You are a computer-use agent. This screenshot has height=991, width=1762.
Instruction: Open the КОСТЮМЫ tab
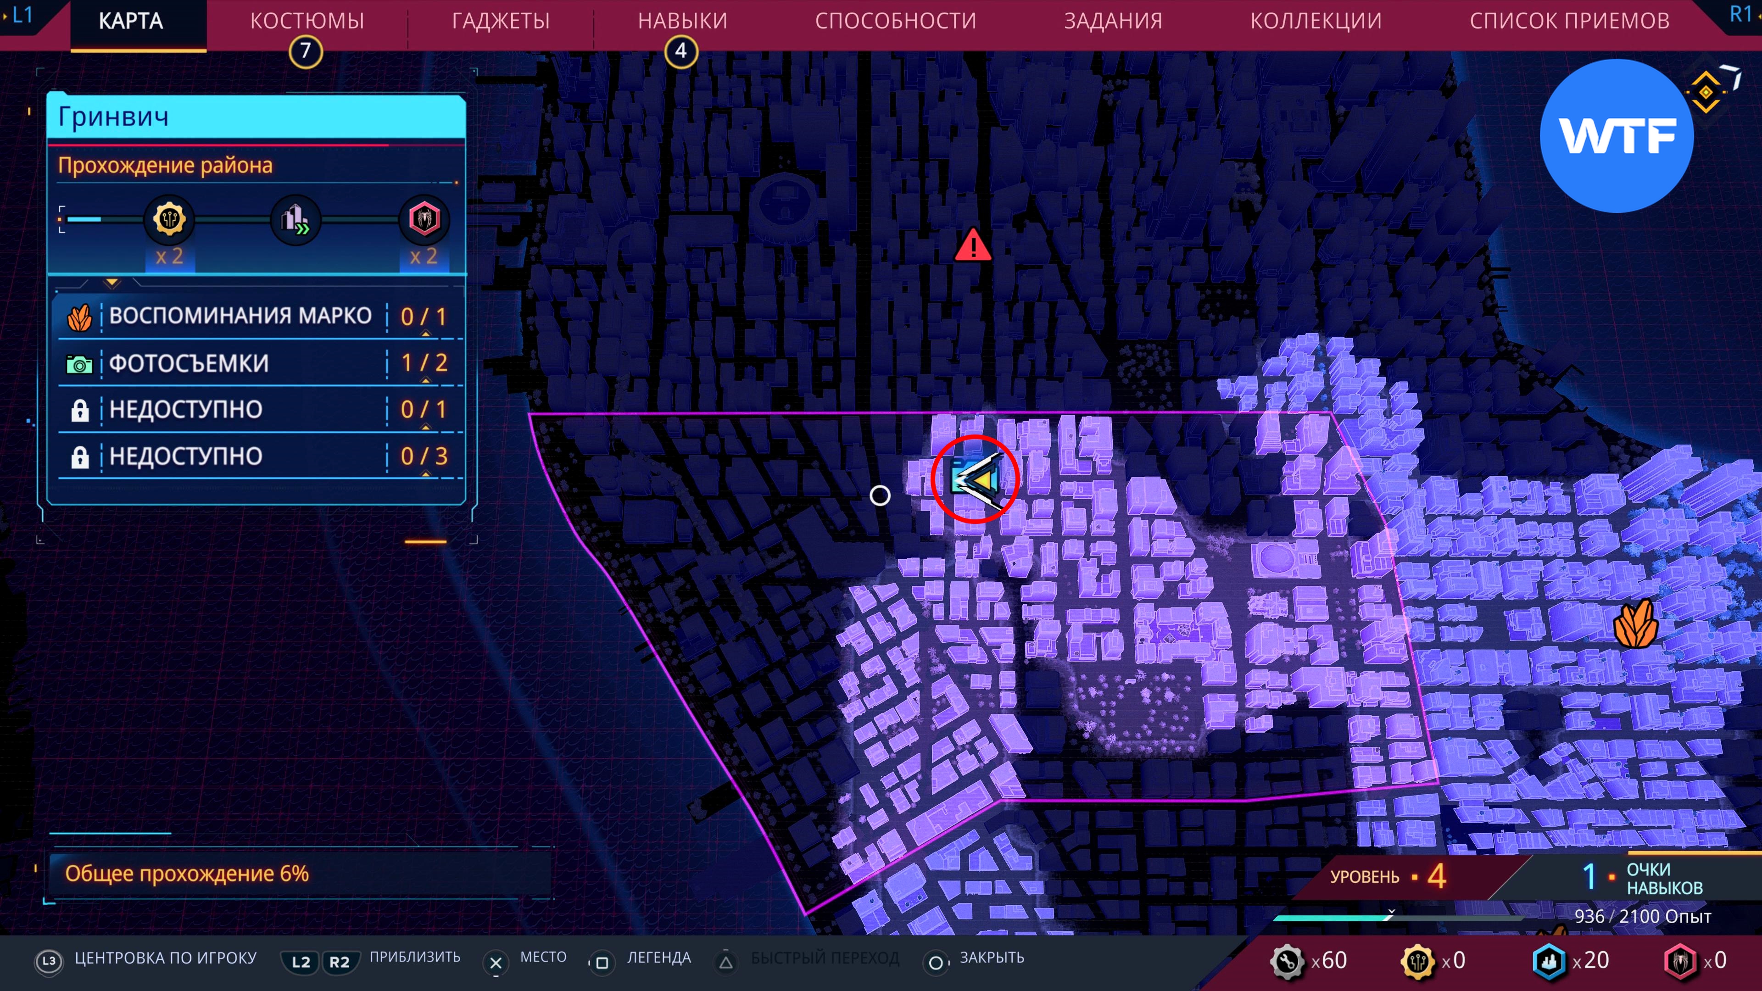coord(307,21)
